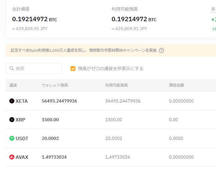Select the USDT currency name
This screenshot has height=176, width=216.
pos(22,138)
